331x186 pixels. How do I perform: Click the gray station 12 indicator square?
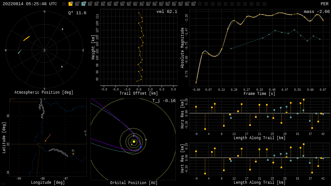click(x=142, y=4)
